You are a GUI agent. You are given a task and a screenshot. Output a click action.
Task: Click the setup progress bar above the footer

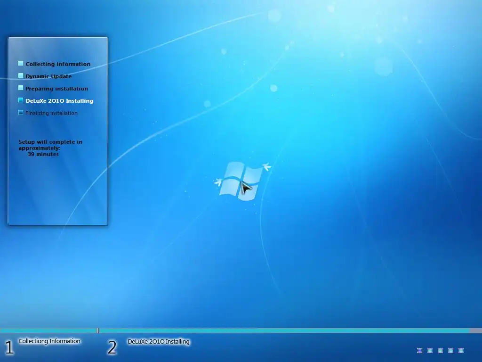point(241,330)
